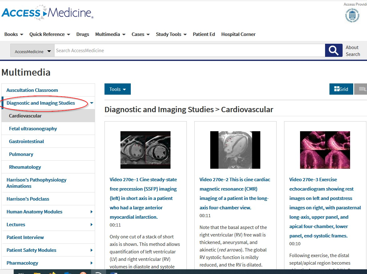Collapse the Diagnostic and Imaging Studies section
Viewport: 367px width, 274px height.
91,103
